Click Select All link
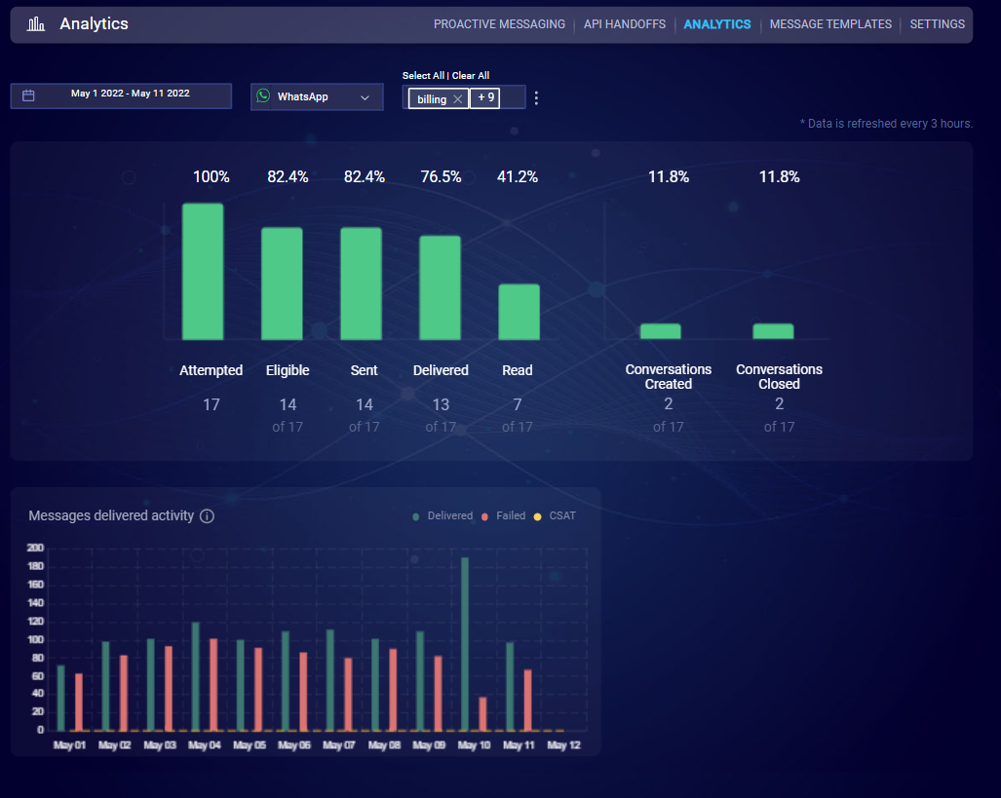Viewport: 1001px width, 798px height. pos(423,75)
